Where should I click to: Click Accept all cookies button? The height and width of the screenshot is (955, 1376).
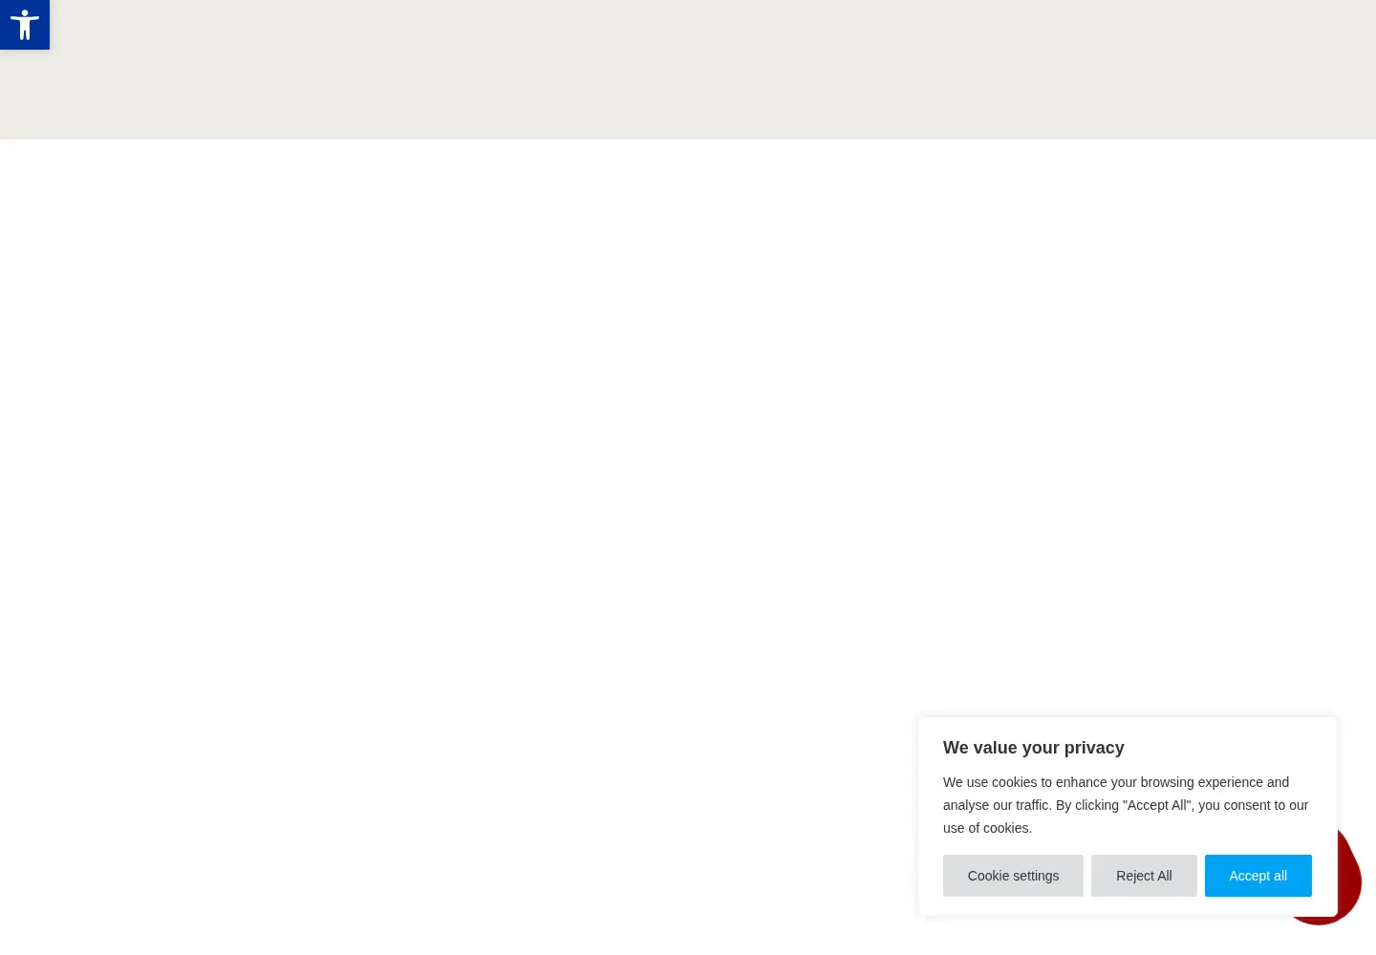[1258, 876]
